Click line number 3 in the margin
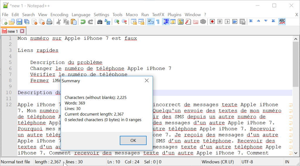The height and width of the screenshot is (166, 300). (x=10, y=50)
